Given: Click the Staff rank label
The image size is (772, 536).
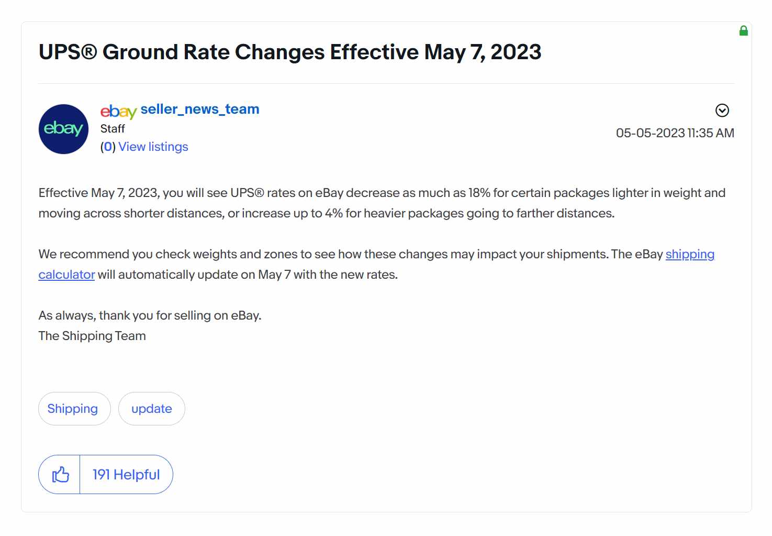Looking at the screenshot, I should pos(113,129).
